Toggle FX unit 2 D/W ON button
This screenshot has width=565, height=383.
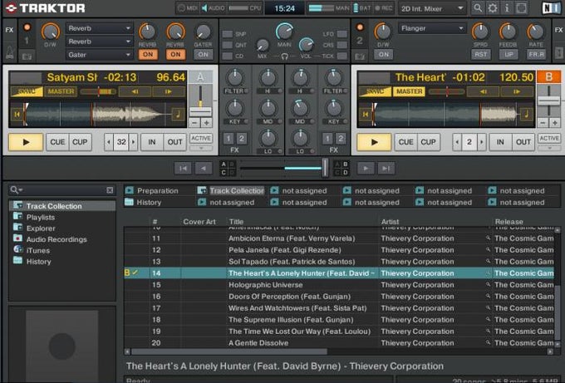[x=383, y=54]
